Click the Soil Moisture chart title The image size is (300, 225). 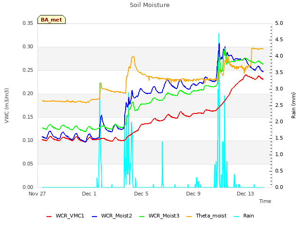click(150, 5)
